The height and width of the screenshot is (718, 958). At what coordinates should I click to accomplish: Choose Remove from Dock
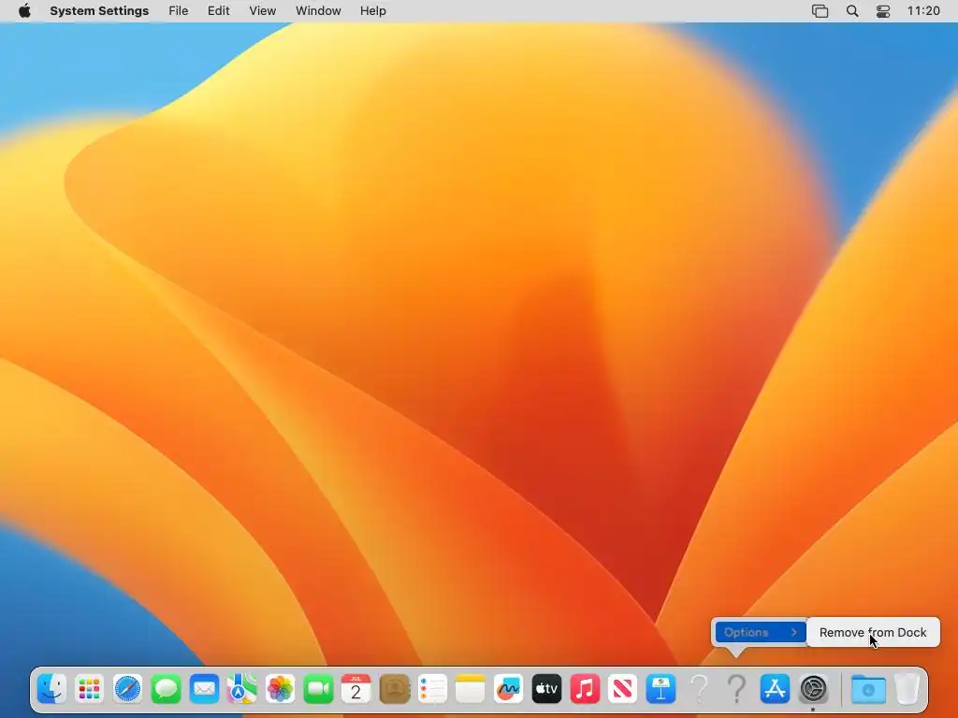(873, 633)
